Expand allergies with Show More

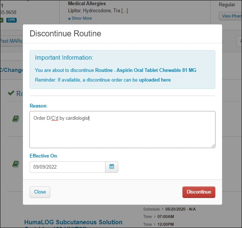(x=80, y=18)
